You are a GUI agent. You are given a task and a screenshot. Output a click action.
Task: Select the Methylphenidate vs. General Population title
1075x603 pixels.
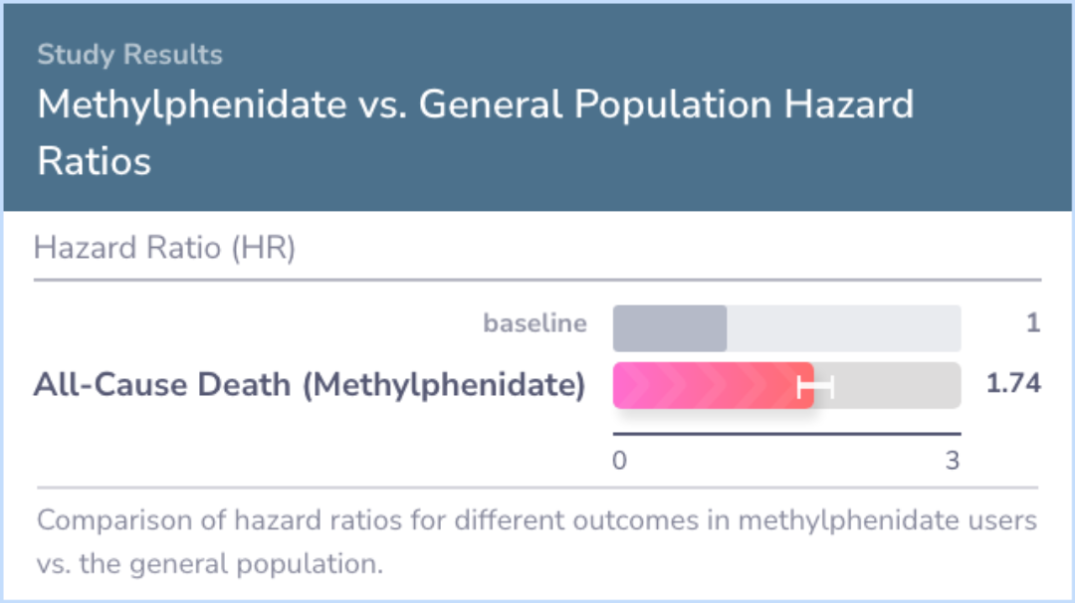click(x=475, y=132)
